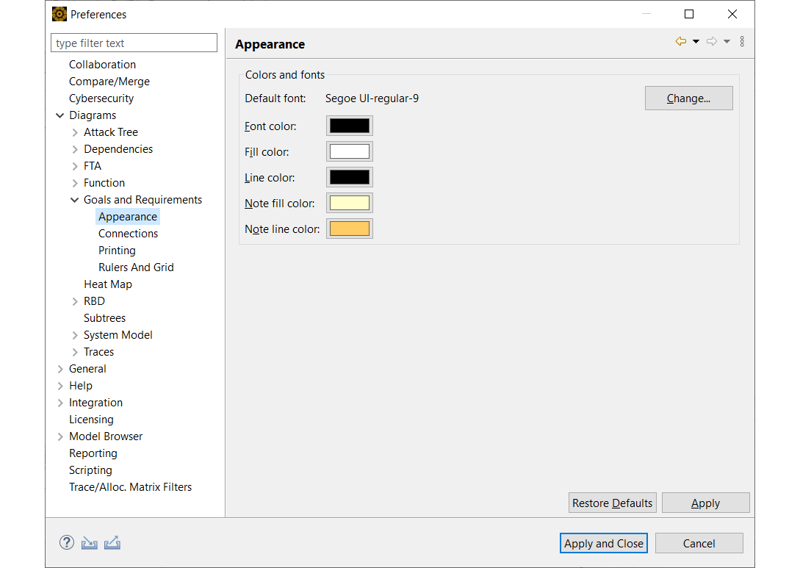Expand the Attack Tree node
The width and height of the screenshot is (800, 568).
(x=75, y=132)
